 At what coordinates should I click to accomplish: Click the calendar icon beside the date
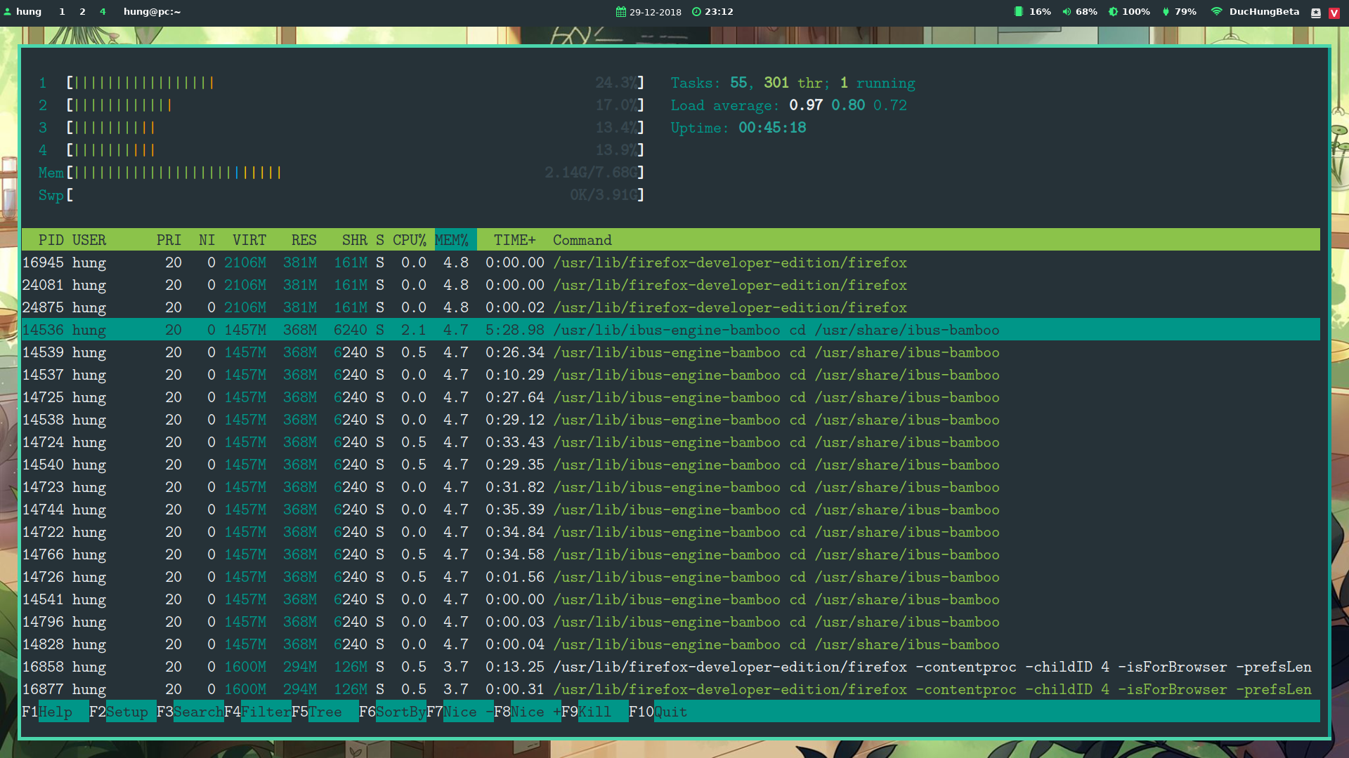(621, 11)
